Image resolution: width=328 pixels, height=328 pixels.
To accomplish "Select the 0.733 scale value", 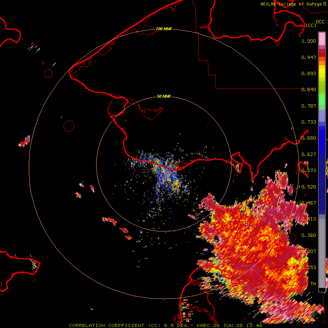I will pyautogui.click(x=309, y=122).
